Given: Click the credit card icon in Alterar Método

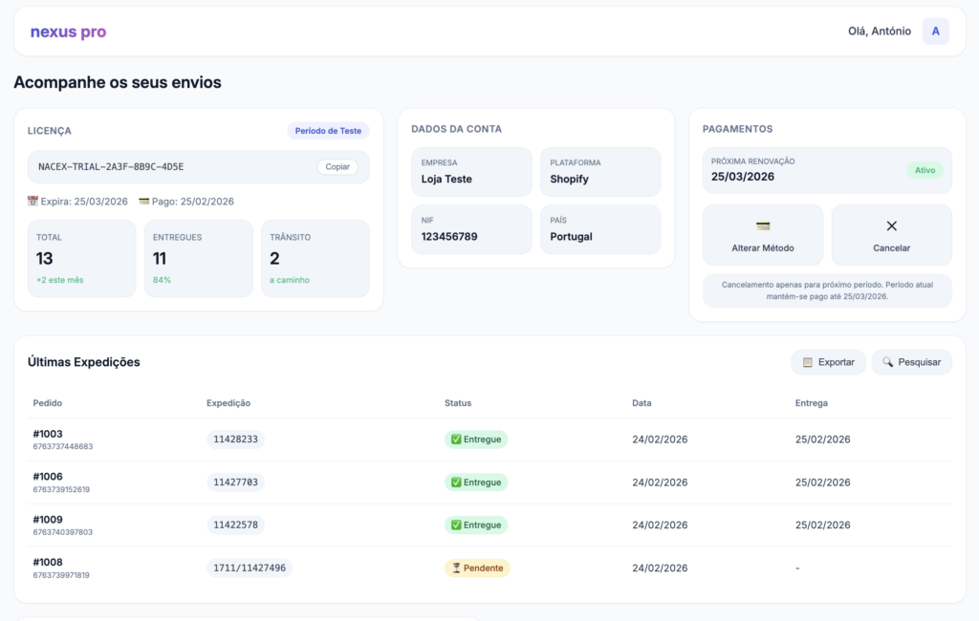Looking at the screenshot, I should (762, 226).
